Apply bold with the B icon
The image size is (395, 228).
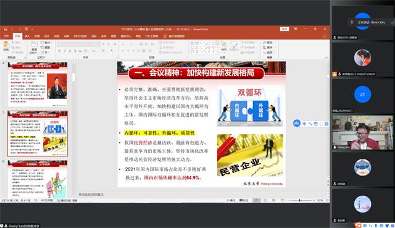click(x=59, y=51)
